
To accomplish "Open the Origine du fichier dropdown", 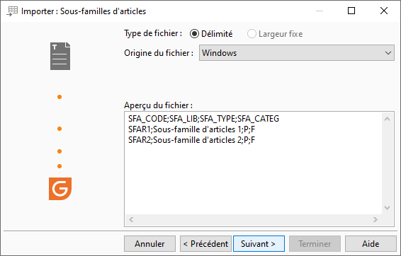I will click(297, 53).
